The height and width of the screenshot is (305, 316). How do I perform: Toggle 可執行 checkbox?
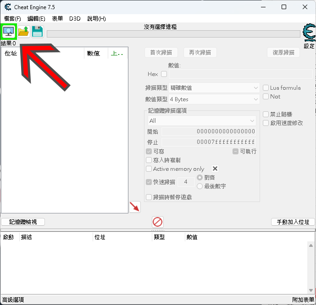(x=235, y=151)
